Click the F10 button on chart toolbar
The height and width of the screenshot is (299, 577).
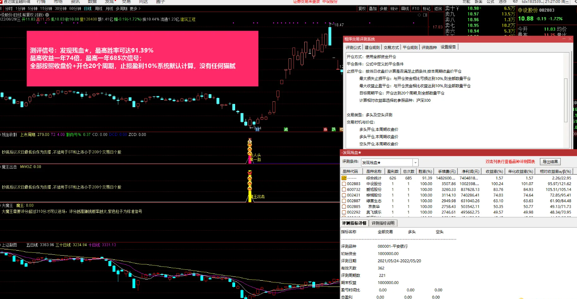click(x=415, y=8)
